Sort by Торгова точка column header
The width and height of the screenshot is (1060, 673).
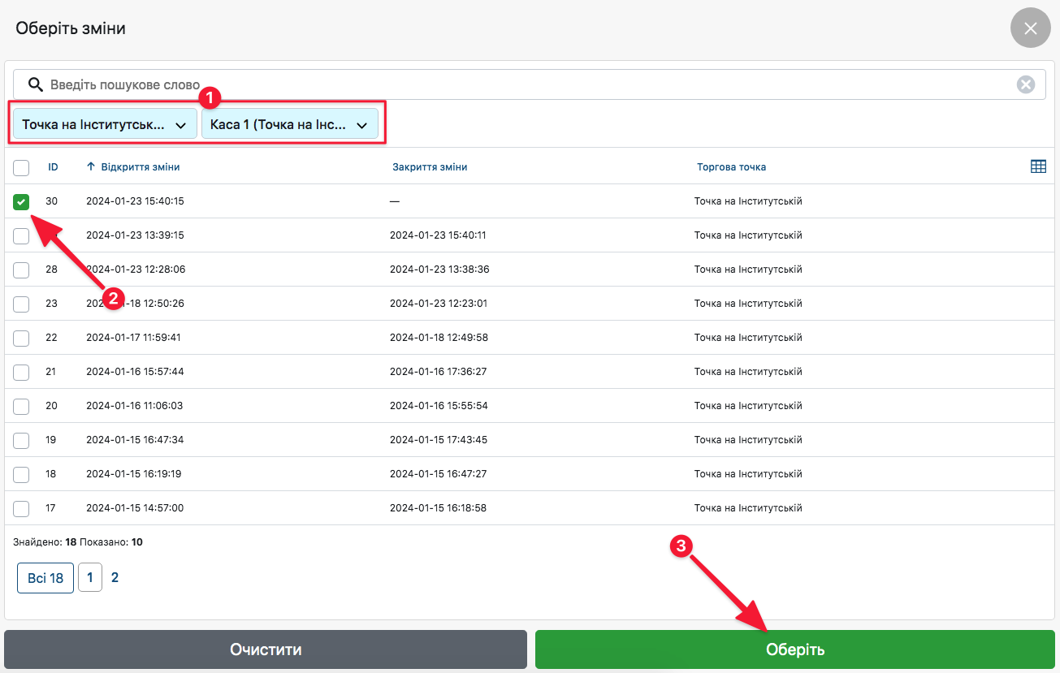(x=731, y=167)
